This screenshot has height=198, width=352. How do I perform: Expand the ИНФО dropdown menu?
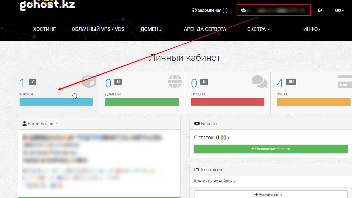[x=312, y=29]
